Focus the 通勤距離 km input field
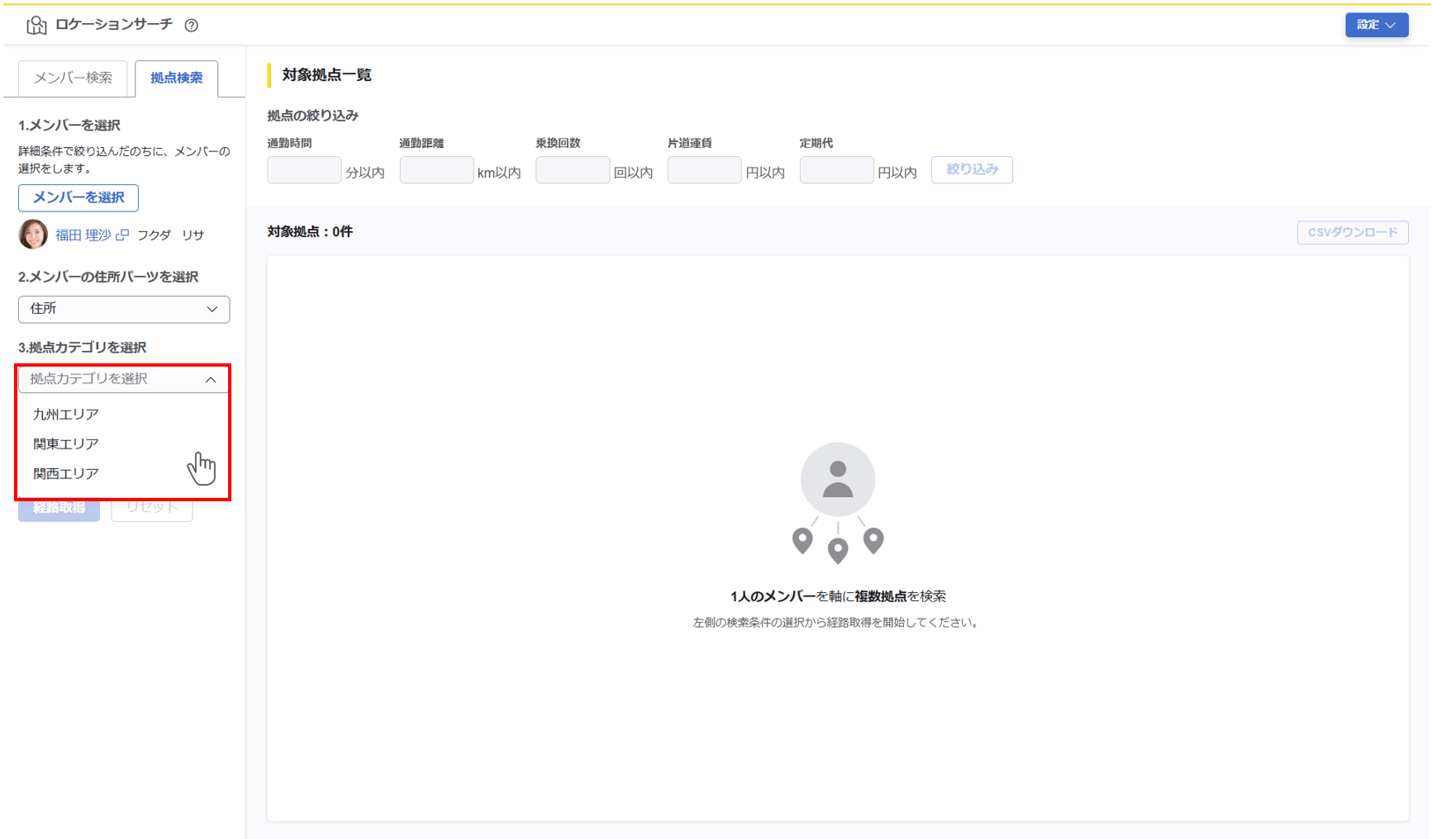This screenshot has height=839, width=1432. pyautogui.click(x=436, y=170)
